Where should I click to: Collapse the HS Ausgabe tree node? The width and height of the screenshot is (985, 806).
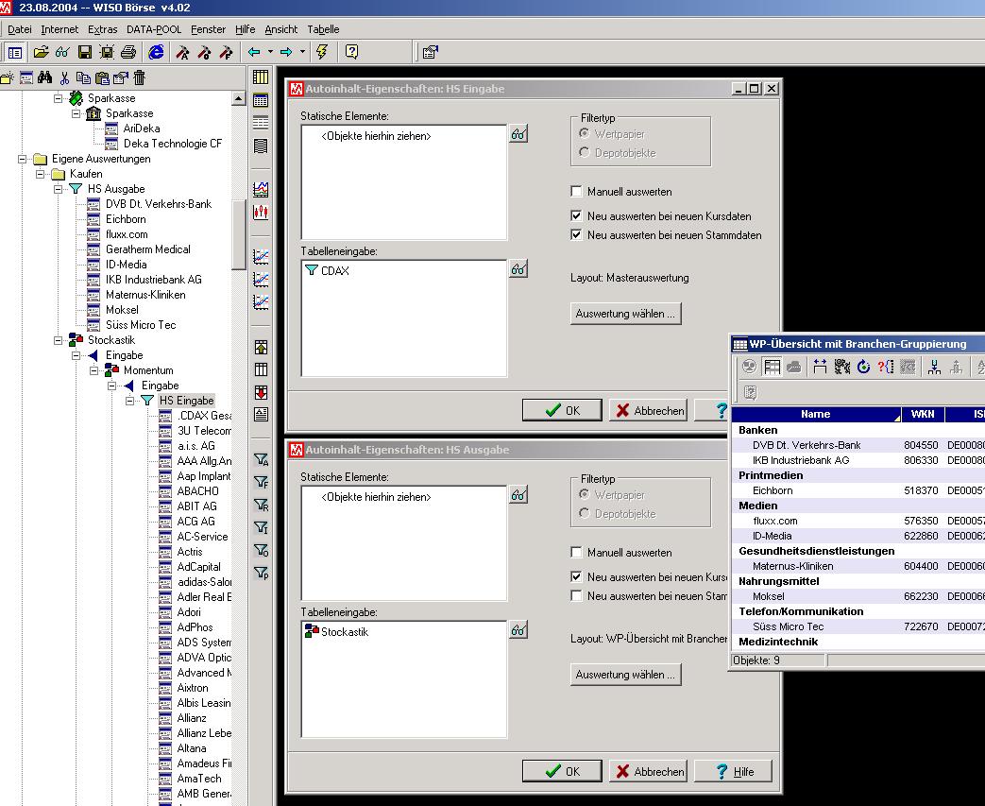[59, 189]
